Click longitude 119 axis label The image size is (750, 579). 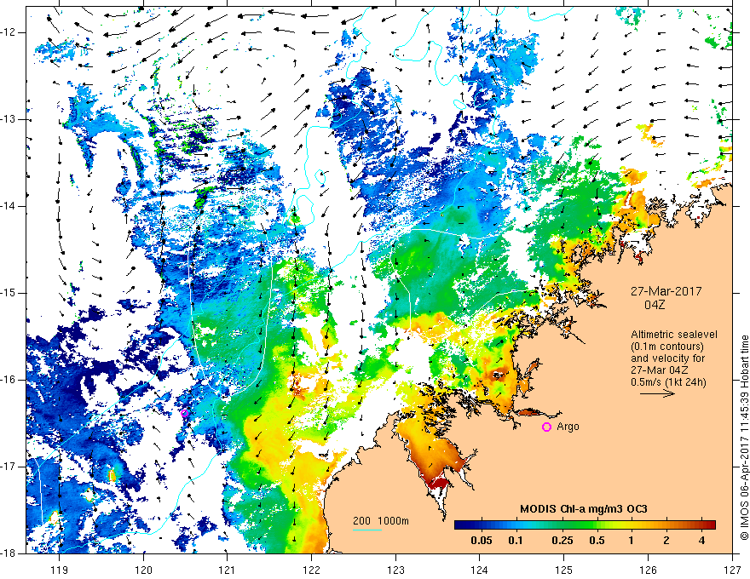59,570
